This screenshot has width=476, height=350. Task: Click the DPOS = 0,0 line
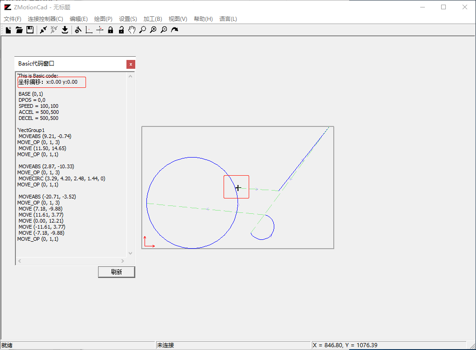click(x=32, y=100)
